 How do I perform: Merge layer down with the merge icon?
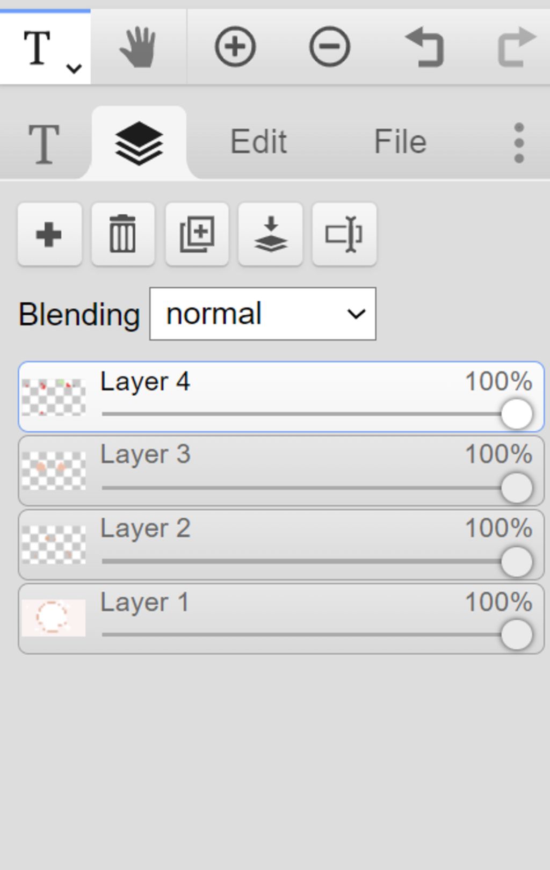pyautogui.click(x=271, y=234)
